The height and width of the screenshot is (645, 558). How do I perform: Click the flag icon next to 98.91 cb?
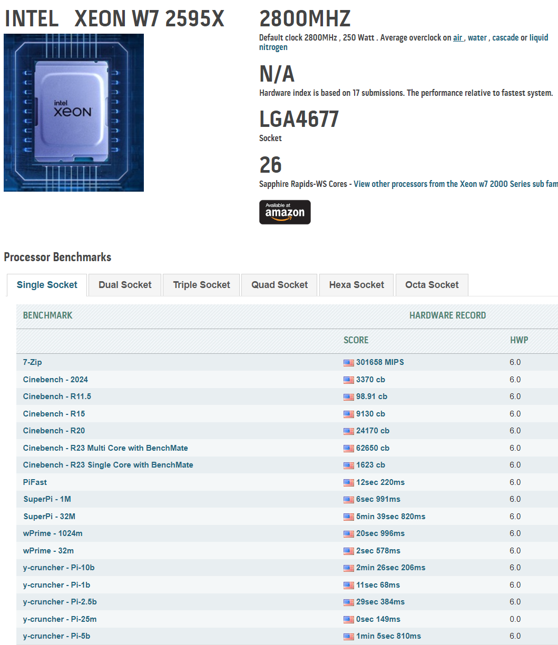(x=349, y=397)
